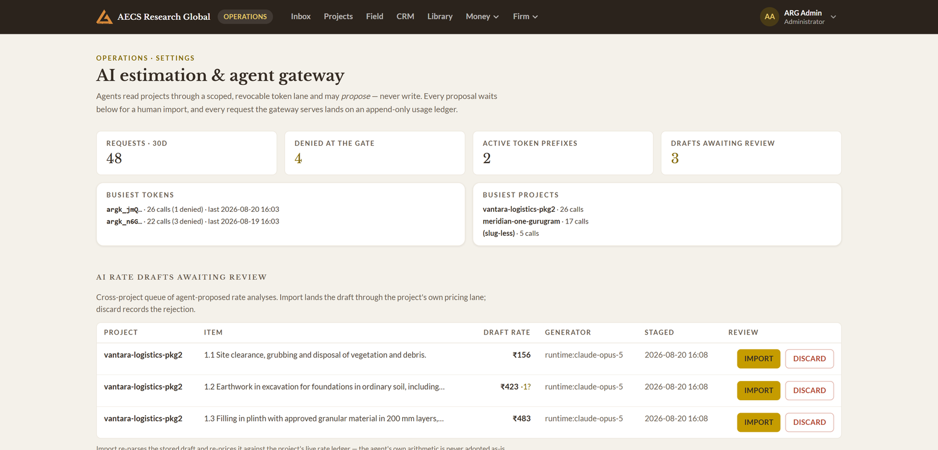Click the STAGED column header
Viewport: 938px width, 450px height.
(x=659, y=332)
